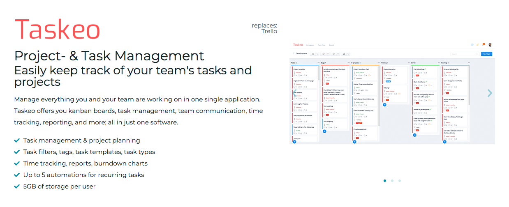Go back with the carousel left arrow
Viewport: 509px width, 207px height.
point(294,93)
